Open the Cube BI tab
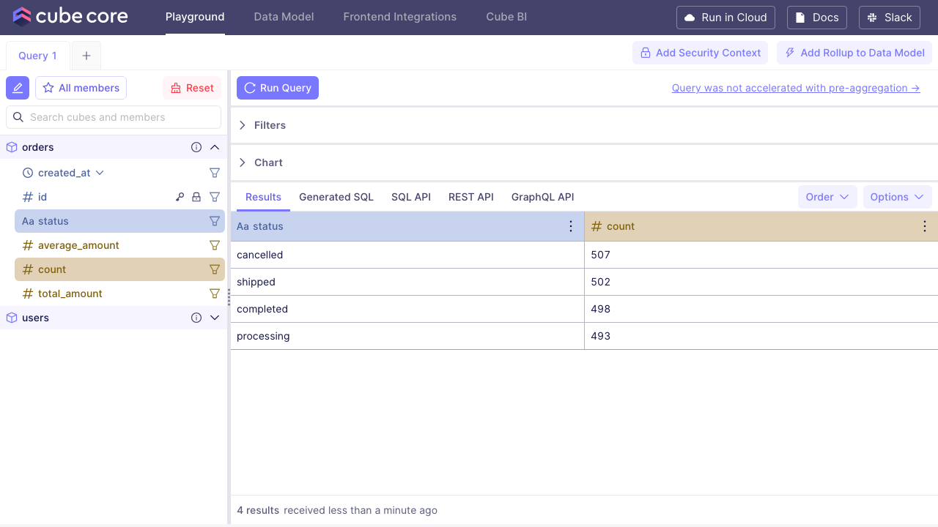938x527 pixels. (506, 17)
